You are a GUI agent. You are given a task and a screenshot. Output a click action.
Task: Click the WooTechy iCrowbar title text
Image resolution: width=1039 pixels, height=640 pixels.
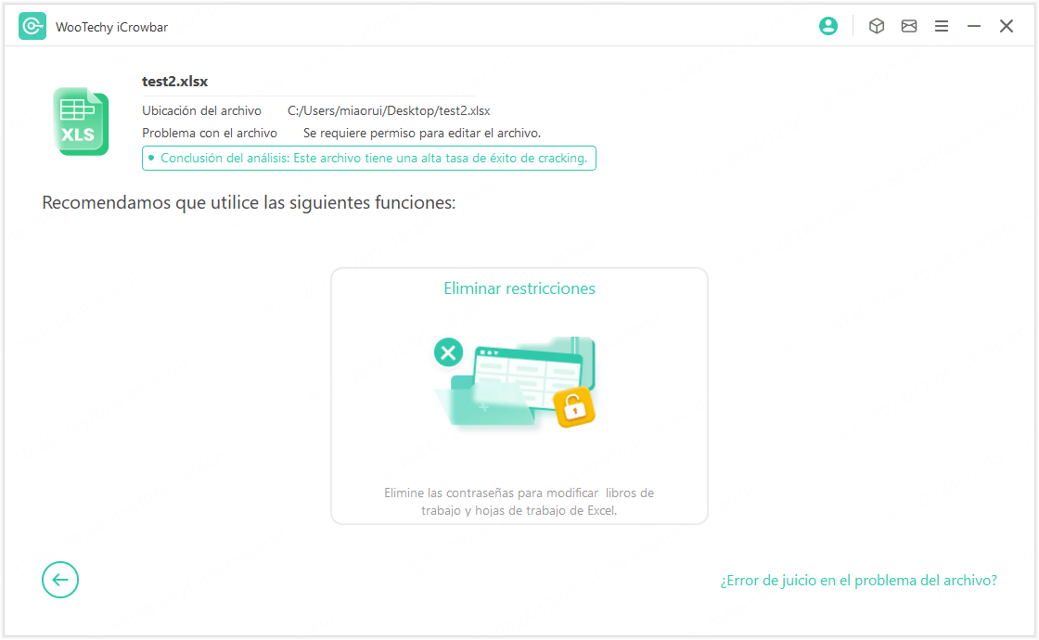pyautogui.click(x=111, y=27)
